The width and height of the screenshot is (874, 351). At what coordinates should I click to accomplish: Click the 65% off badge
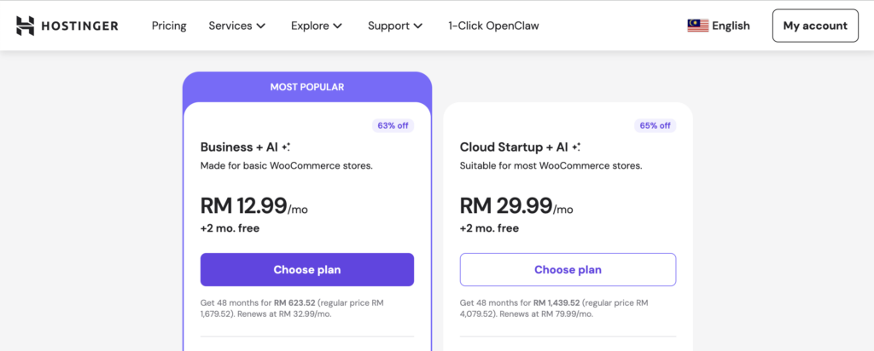(655, 125)
